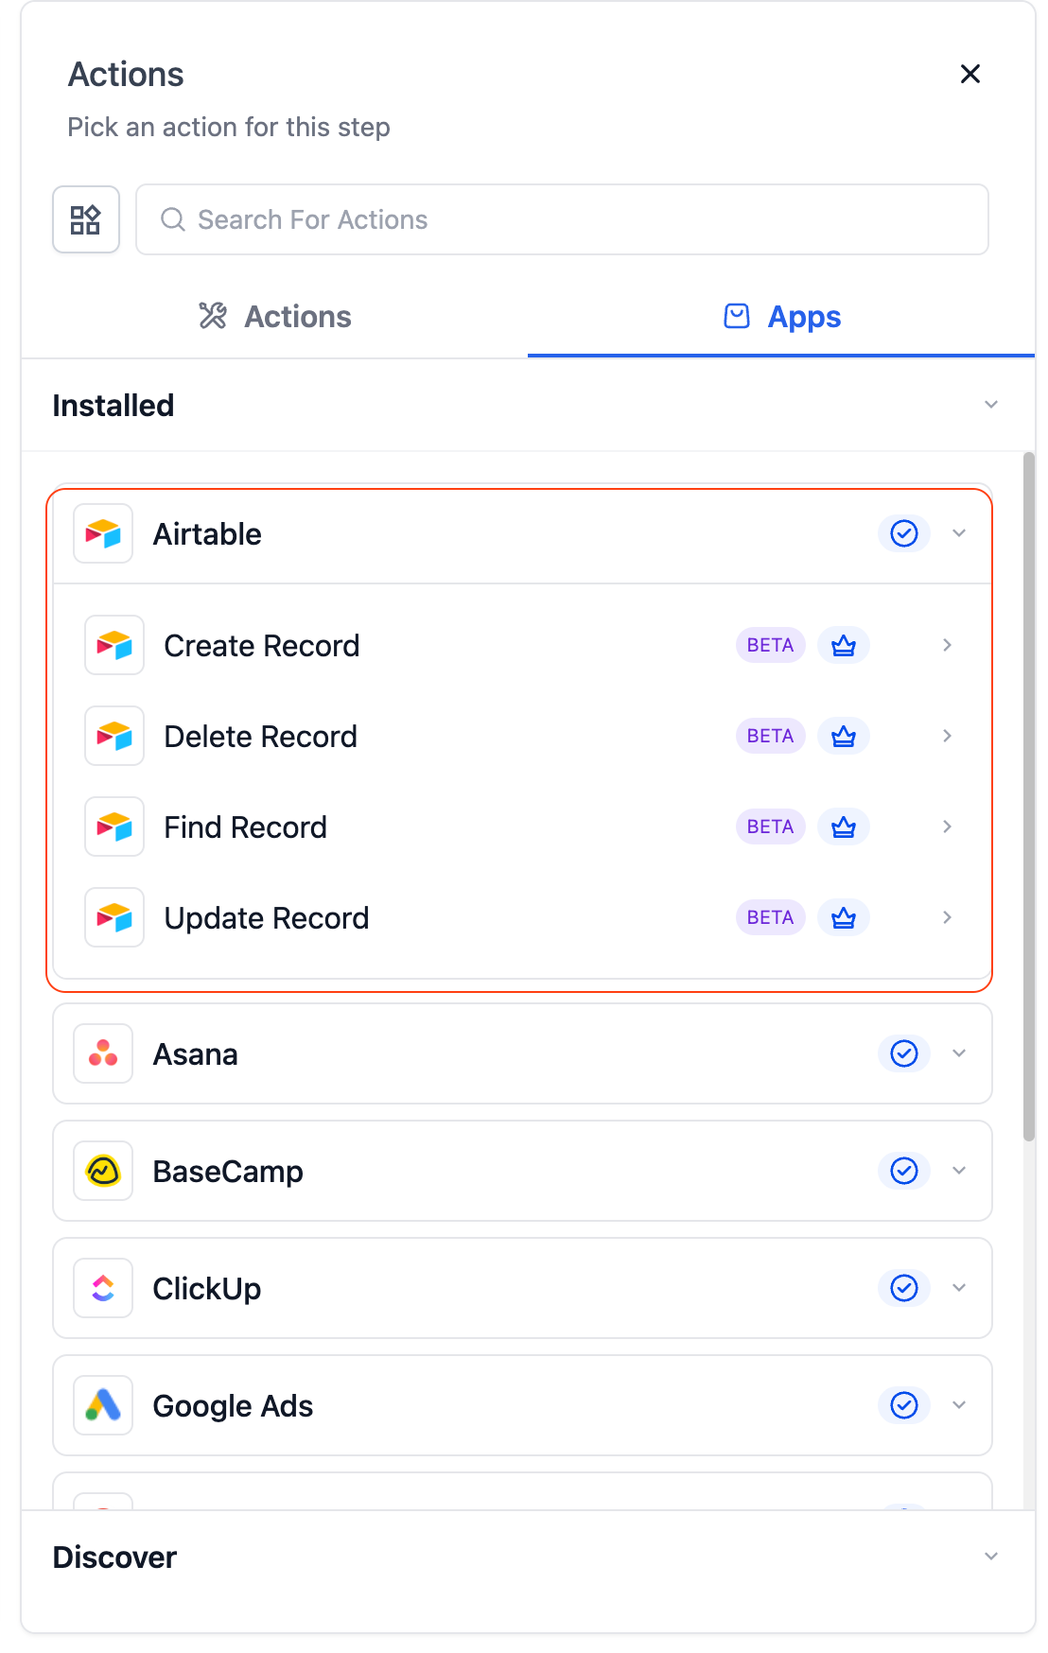The image size is (1048, 1653).
Task: Click the BETA badge on Find Record
Action: [771, 826]
